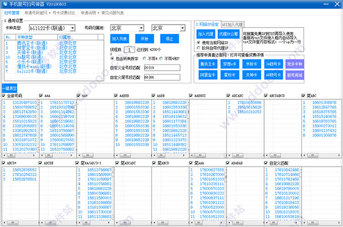This screenshot has height=227, width=343.
Task: Toggle the ABCD+ pattern checkbox
Action: point(3,163)
